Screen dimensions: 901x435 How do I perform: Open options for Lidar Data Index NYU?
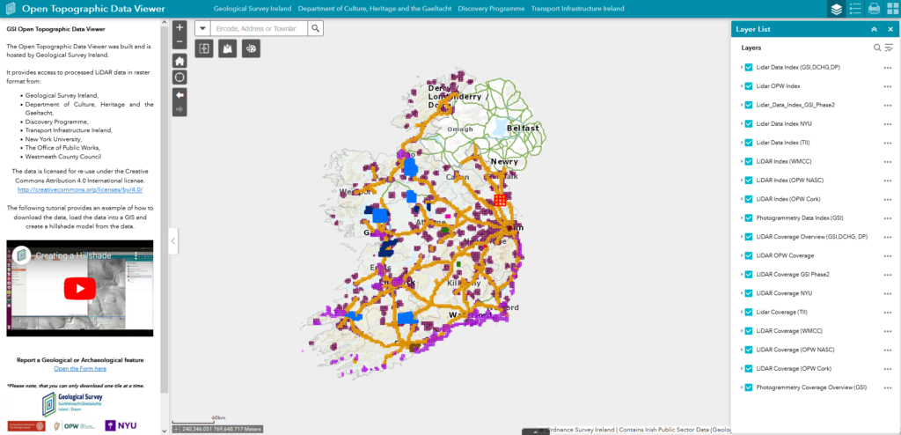[x=888, y=123]
